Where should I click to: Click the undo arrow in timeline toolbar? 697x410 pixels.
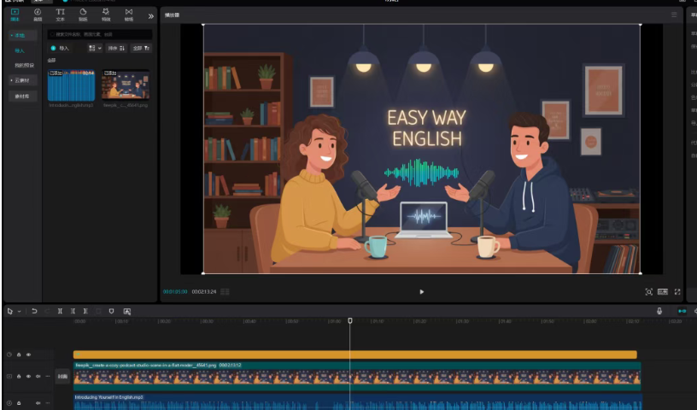point(34,312)
